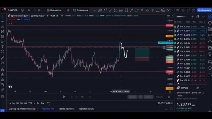
Task: Take a chart snapshot with camera icon
Action: pyautogui.click(x=193, y=10)
